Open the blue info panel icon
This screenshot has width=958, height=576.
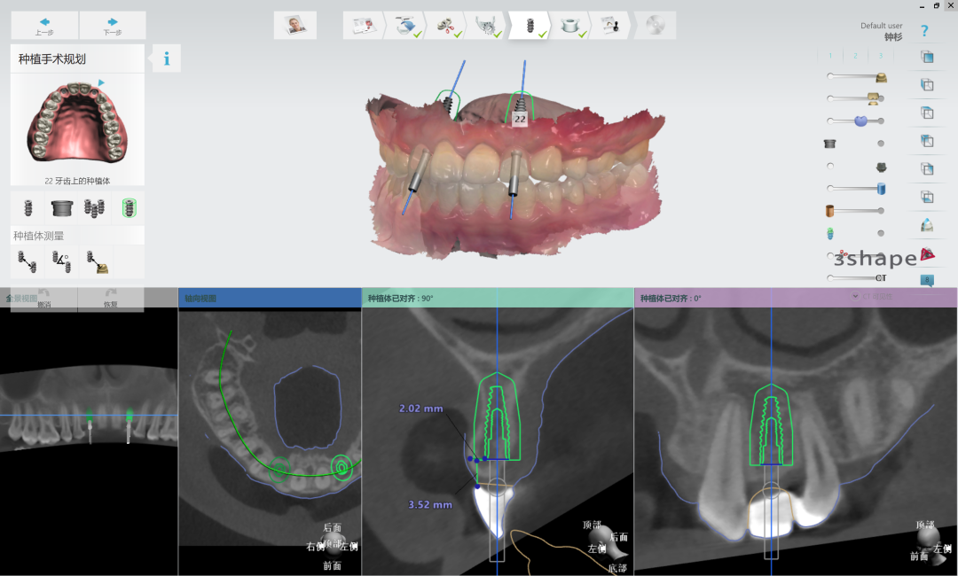tap(167, 58)
